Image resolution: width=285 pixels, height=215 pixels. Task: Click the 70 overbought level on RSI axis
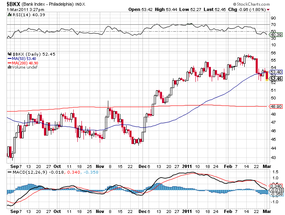point(273,25)
